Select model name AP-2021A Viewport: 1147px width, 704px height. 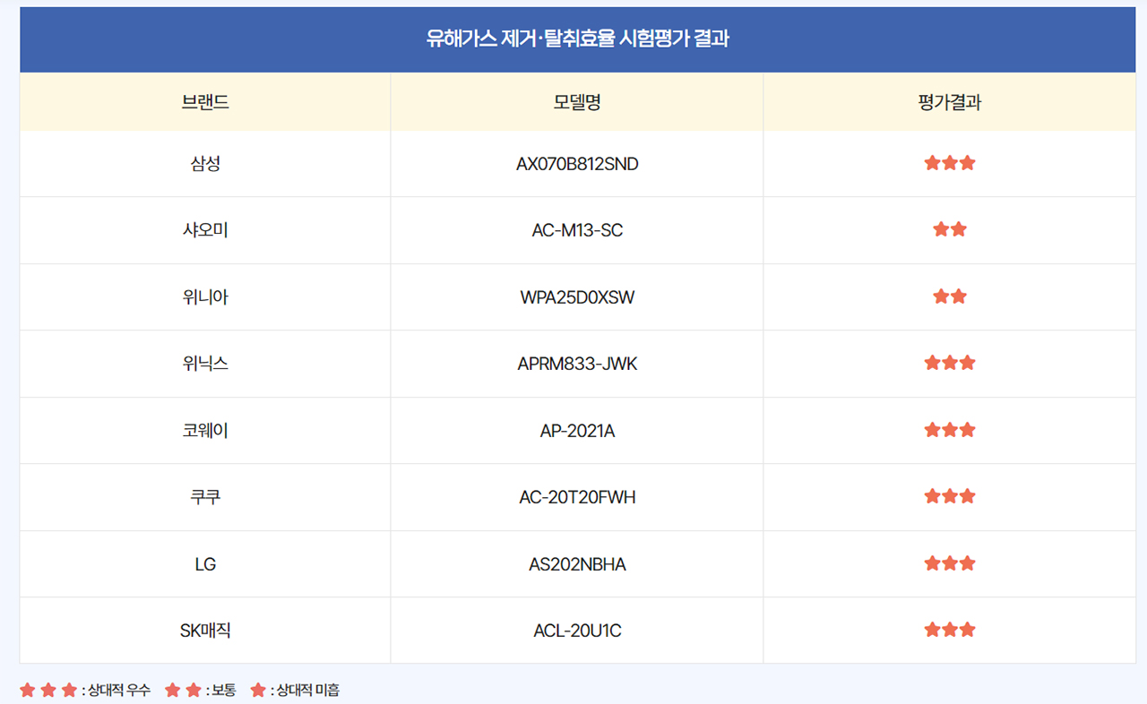point(577,431)
